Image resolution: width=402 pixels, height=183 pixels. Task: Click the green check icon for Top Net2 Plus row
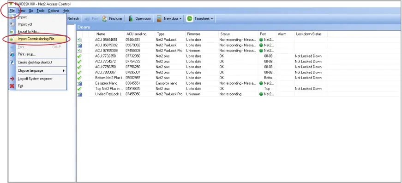[79, 89]
